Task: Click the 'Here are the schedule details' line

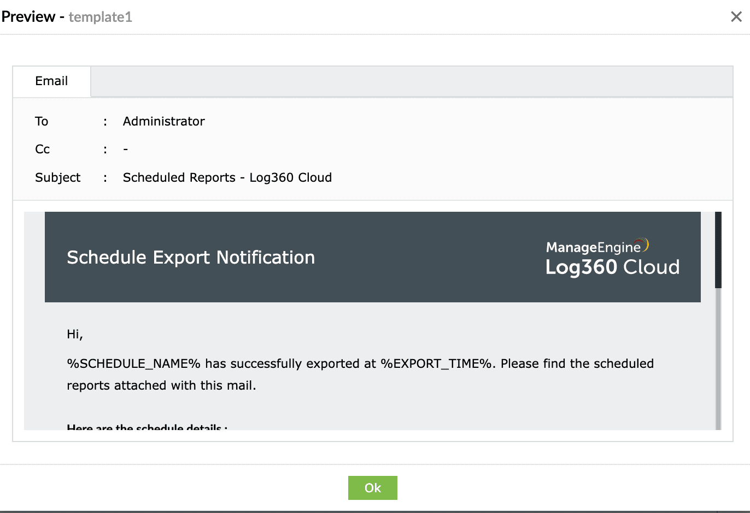Action: [x=147, y=427]
